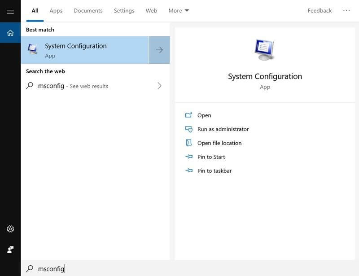
Task: Expand the More dropdown filter
Action: click(x=179, y=10)
